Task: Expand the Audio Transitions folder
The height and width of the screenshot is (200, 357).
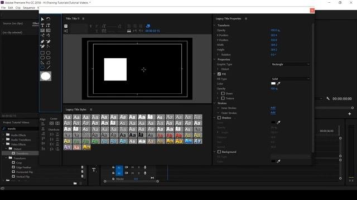Action: click(x=3, y=139)
